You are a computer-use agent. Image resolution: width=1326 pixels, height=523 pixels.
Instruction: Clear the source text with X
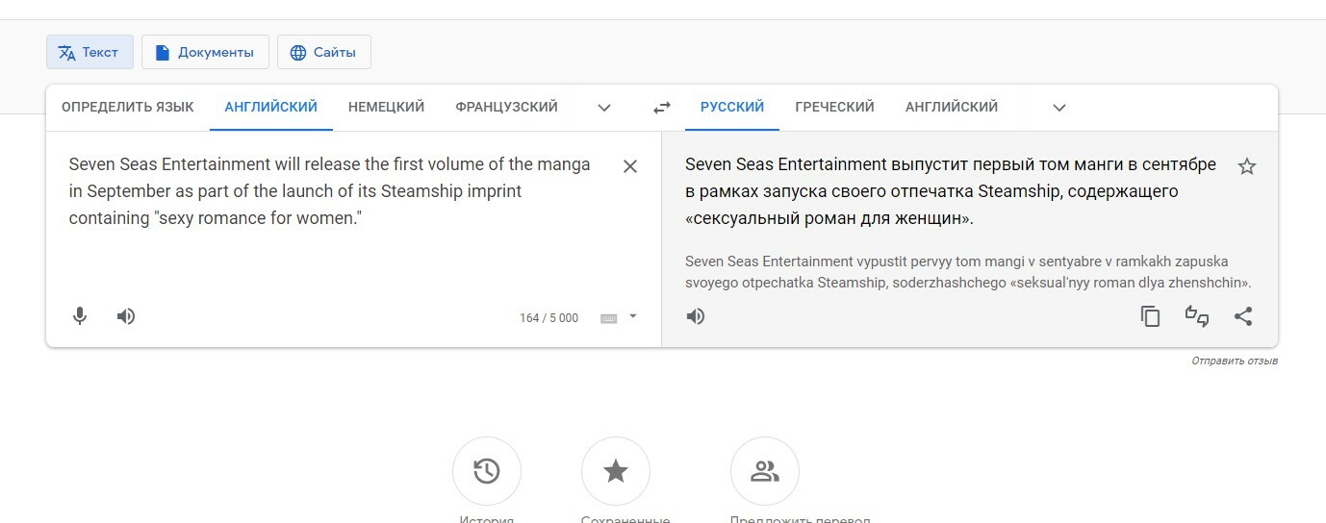pos(630,166)
